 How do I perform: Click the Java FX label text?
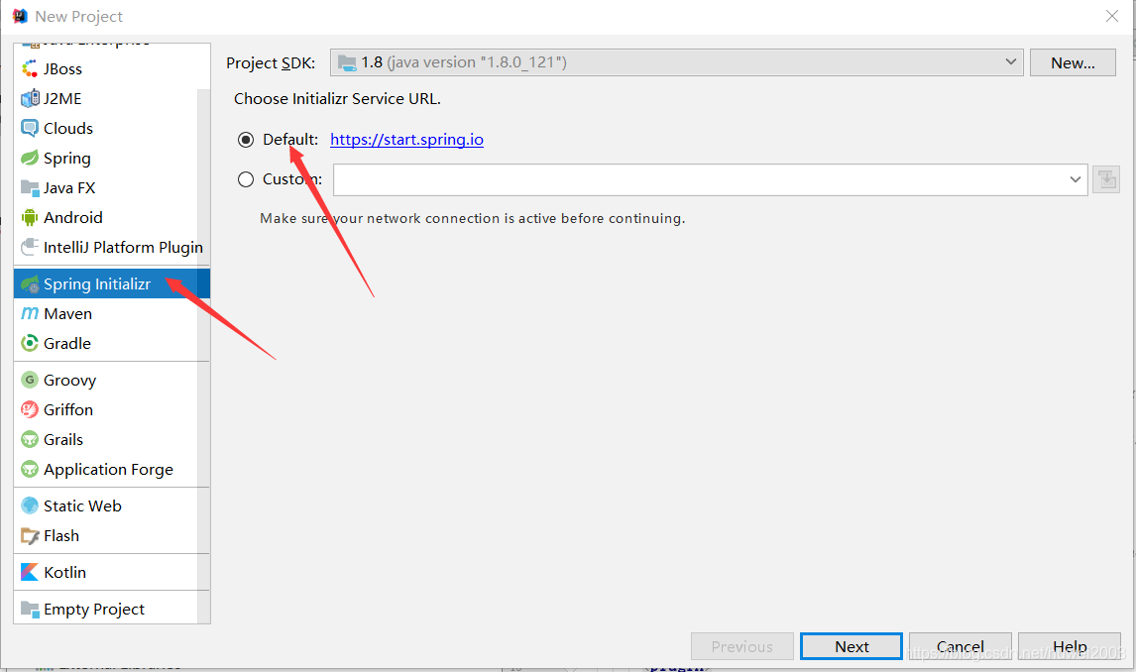pos(69,187)
